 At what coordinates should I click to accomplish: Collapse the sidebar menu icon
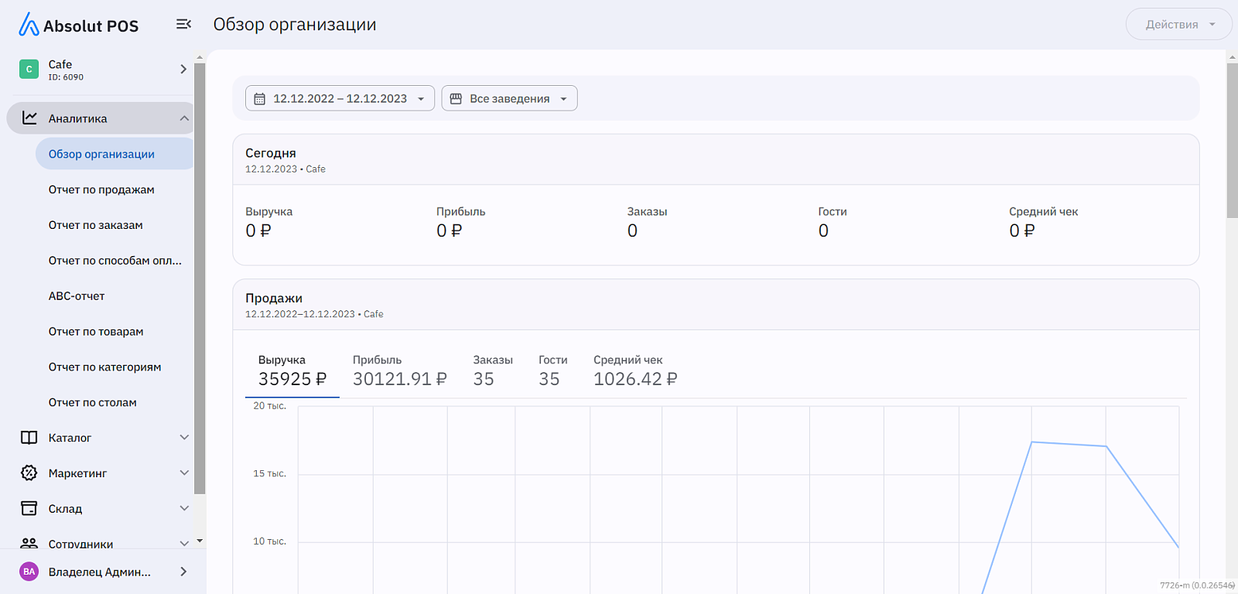point(183,24)
